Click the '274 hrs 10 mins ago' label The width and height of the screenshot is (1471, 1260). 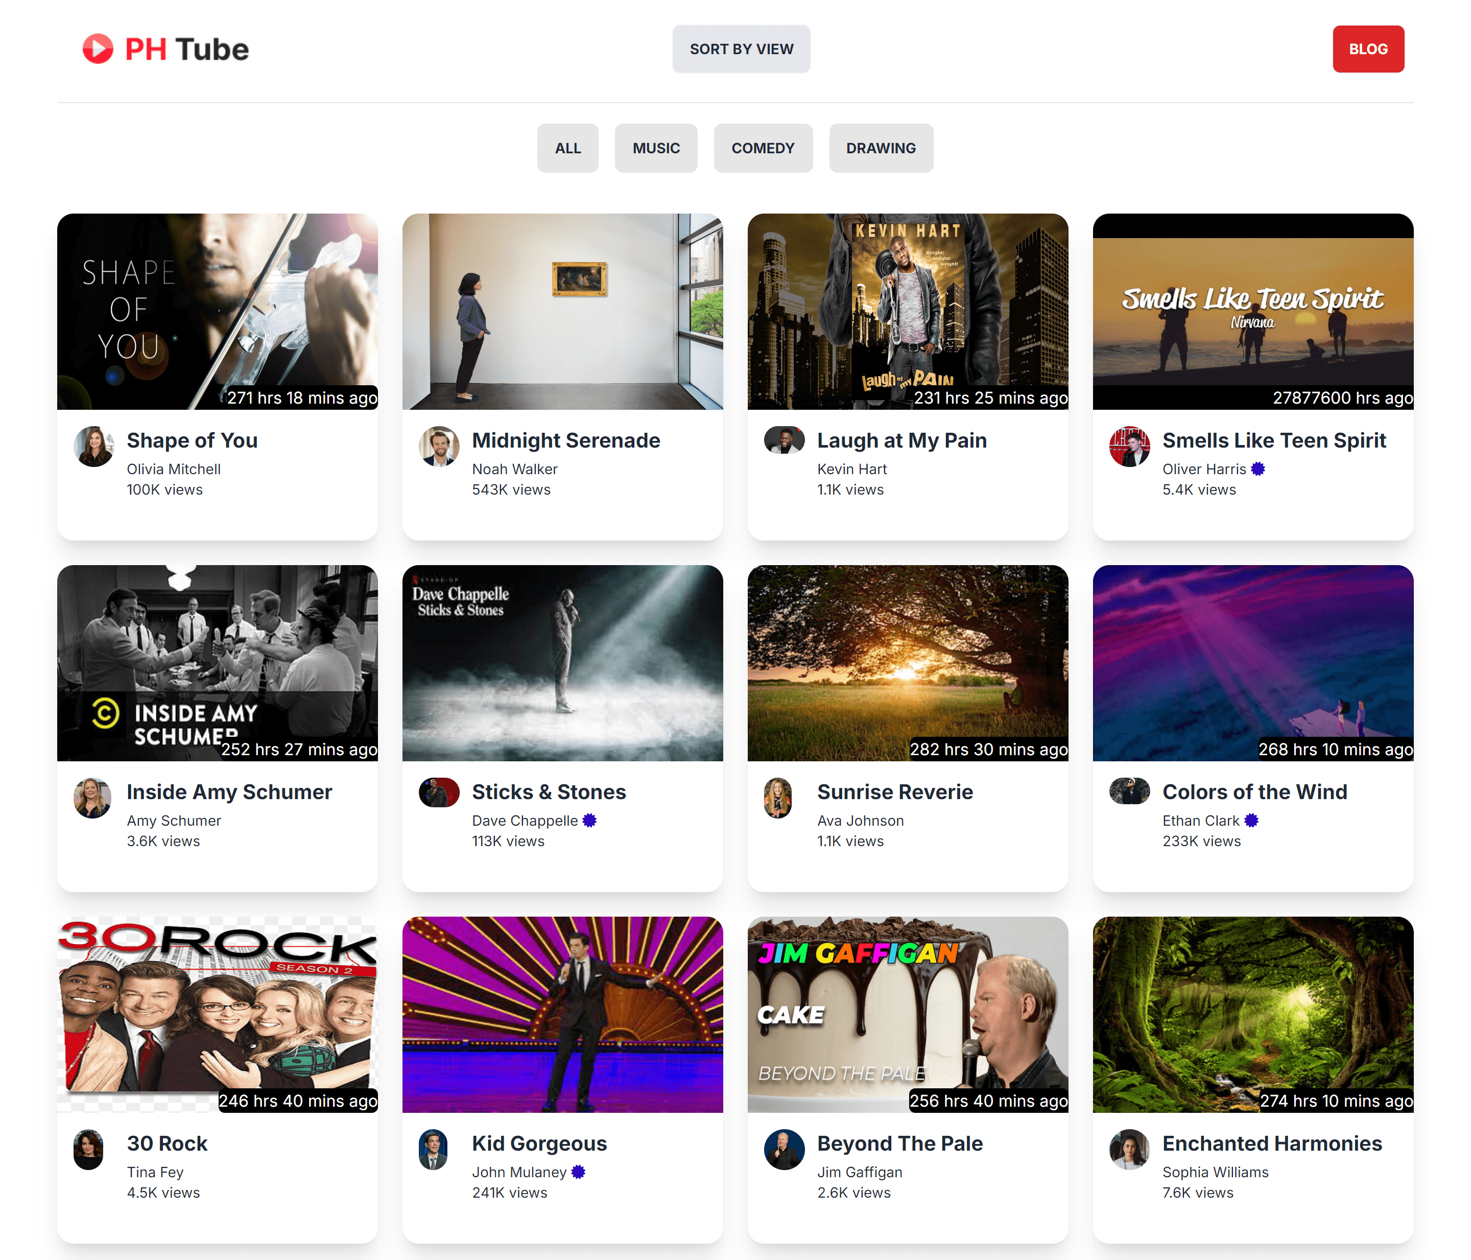pos(1336,1101)
